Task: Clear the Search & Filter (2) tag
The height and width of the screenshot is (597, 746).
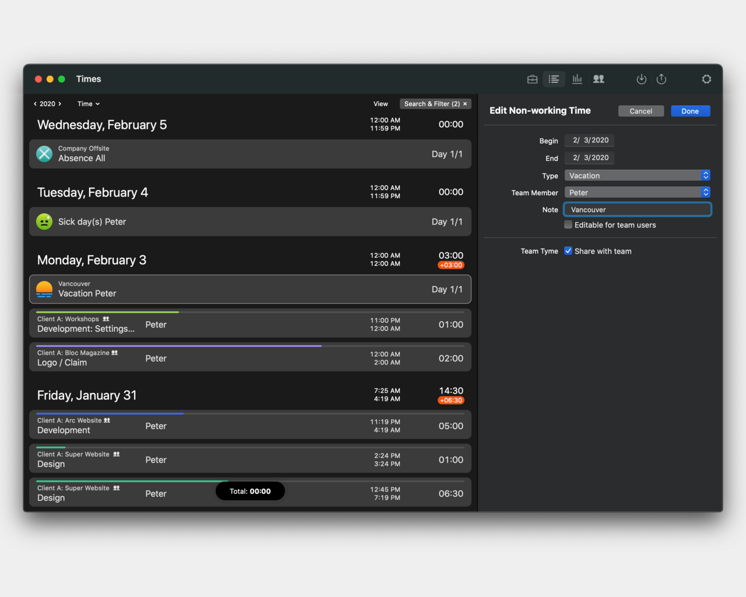Action: pos(465,104)
